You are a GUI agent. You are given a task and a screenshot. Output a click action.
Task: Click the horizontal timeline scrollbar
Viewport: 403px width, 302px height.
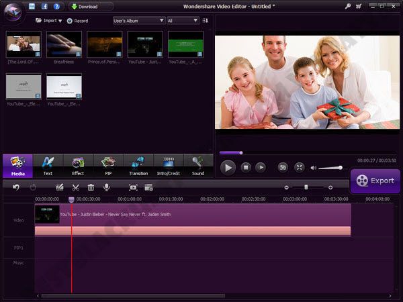tap(133, 296)
